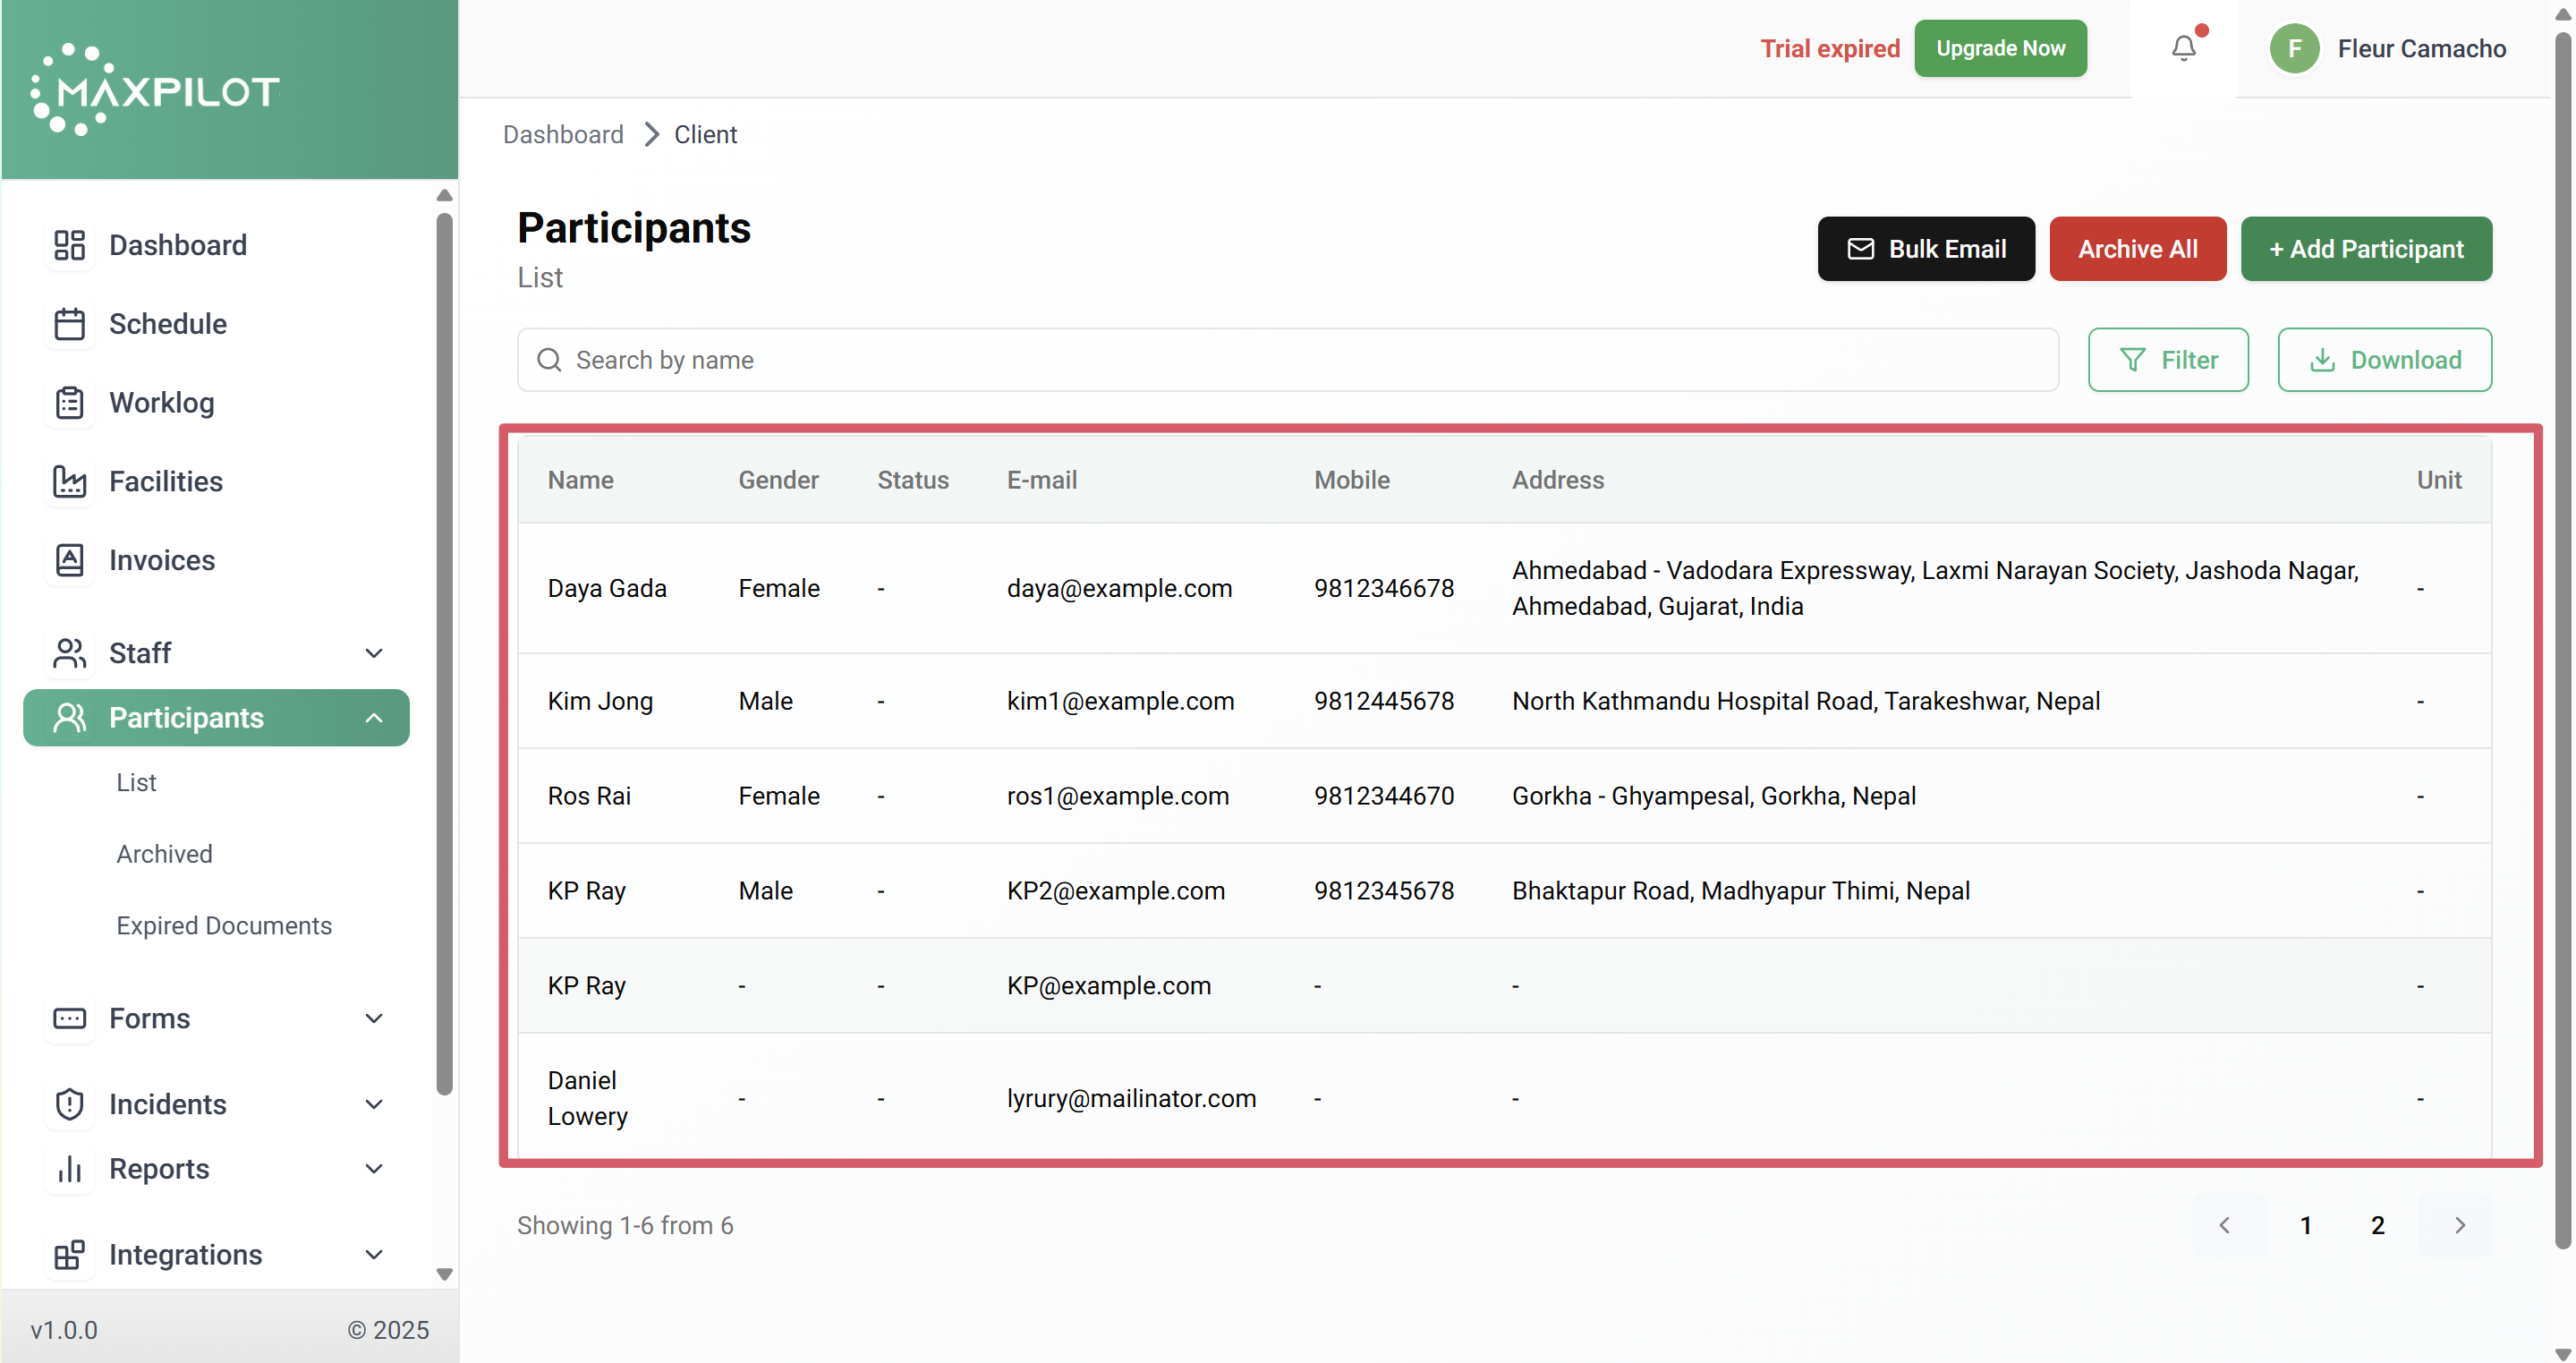The height and width of the screenshot is (1363, 2576).
Task: Expand the Staff menu
Action: [x=373, y=653]
